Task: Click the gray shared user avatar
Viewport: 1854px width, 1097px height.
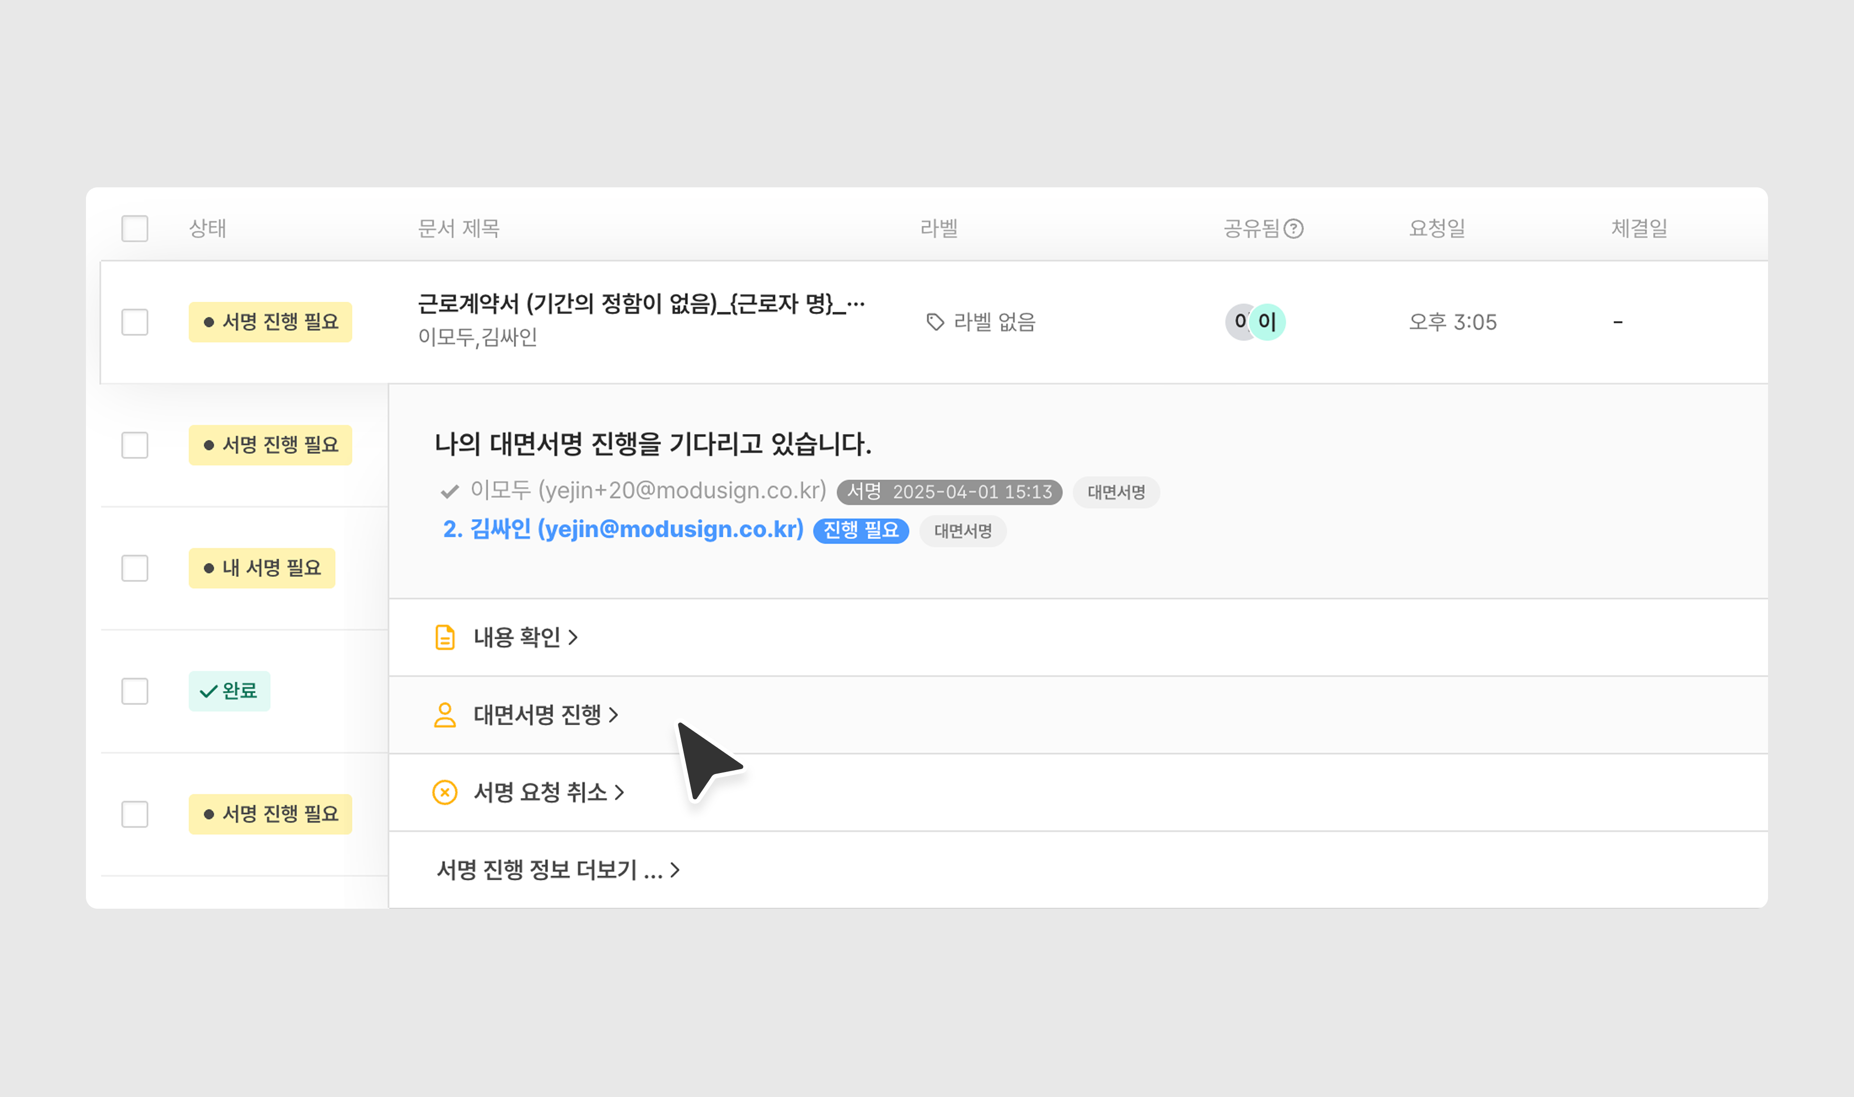Action: [1238, 323]
